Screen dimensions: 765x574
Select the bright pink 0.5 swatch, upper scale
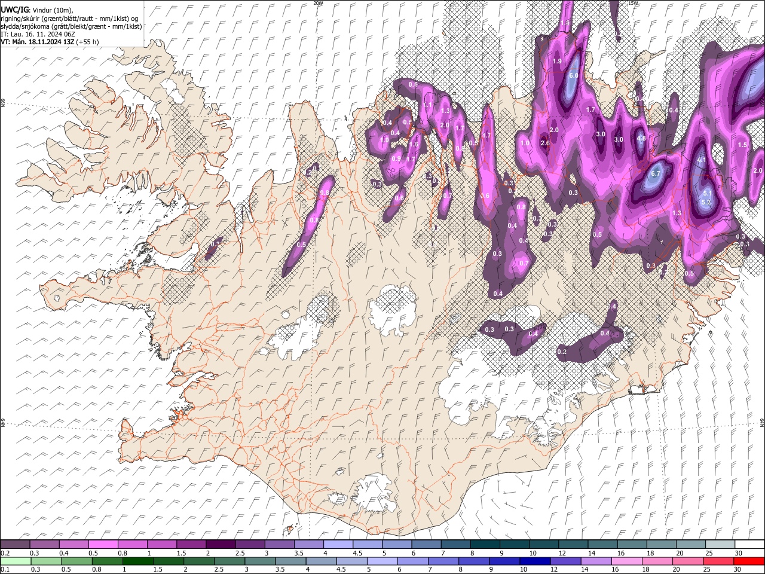pos(103,545)
